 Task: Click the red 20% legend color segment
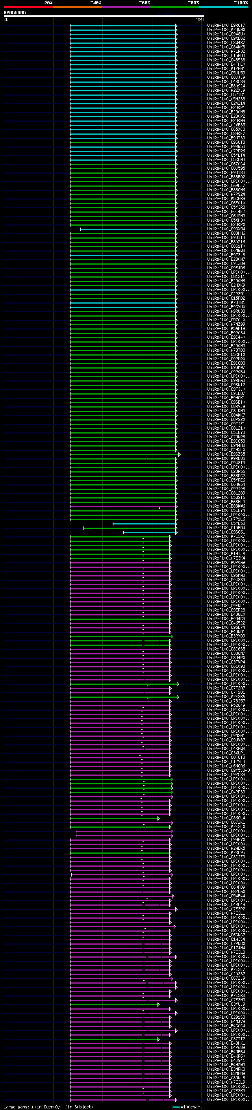28,7
